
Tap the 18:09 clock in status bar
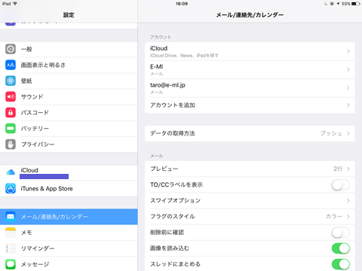[x=182, y=4]
